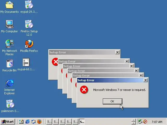This screenshot has height=125, width=167.
Task: Click the network tray icon
Action: pos(140,122)
